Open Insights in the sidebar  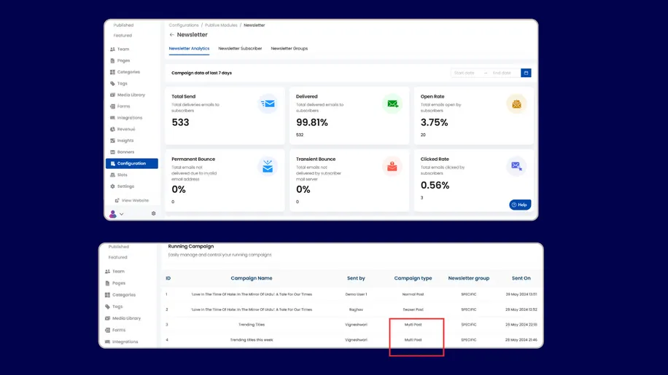125,141
